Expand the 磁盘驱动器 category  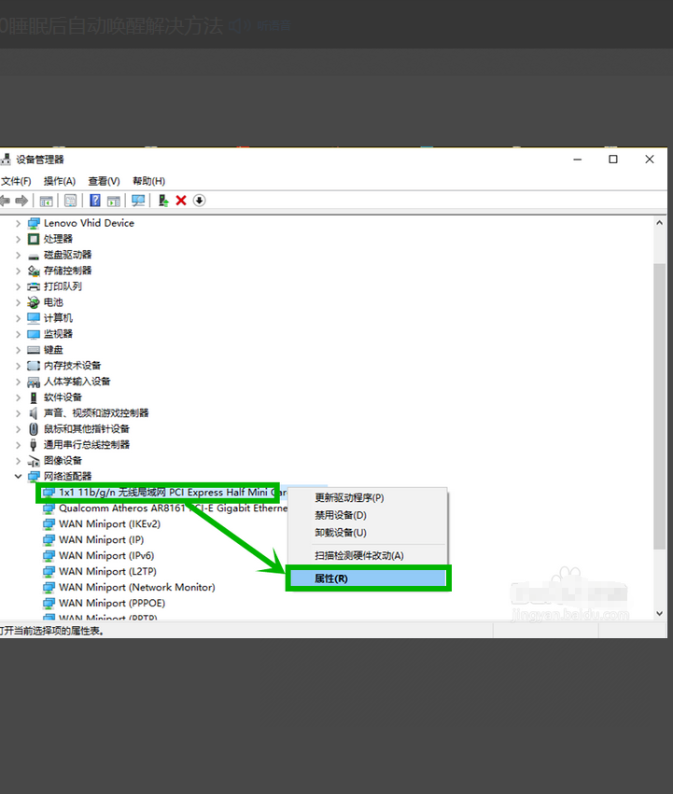pyautogui.click(x=18, y=255)
